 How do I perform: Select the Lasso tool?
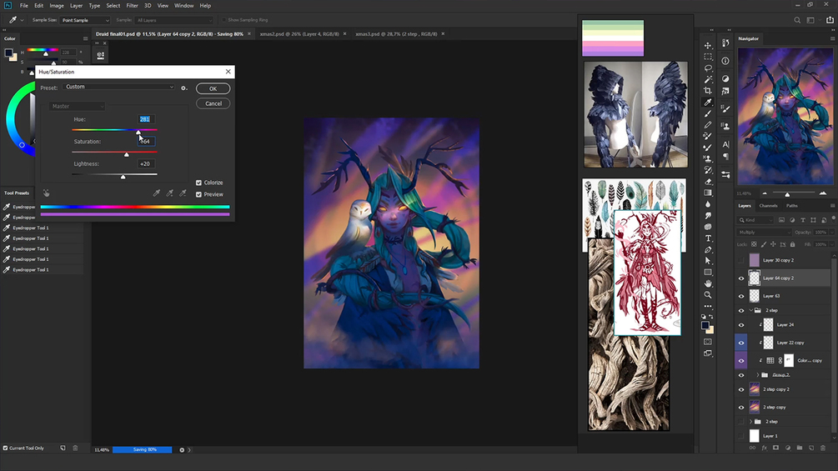[708, 68]
